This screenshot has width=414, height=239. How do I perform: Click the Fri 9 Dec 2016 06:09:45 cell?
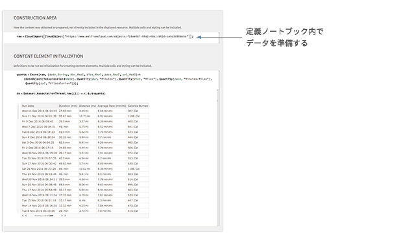click(x=40, y=122)
